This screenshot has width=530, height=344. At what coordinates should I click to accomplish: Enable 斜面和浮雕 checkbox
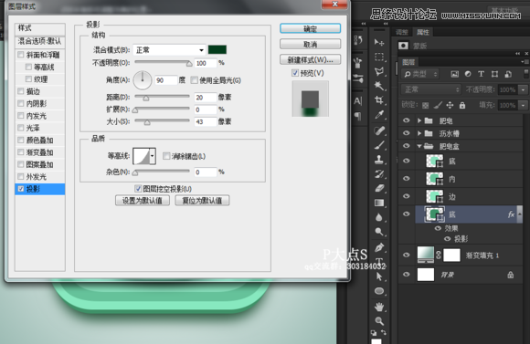[x=21, y=55]
